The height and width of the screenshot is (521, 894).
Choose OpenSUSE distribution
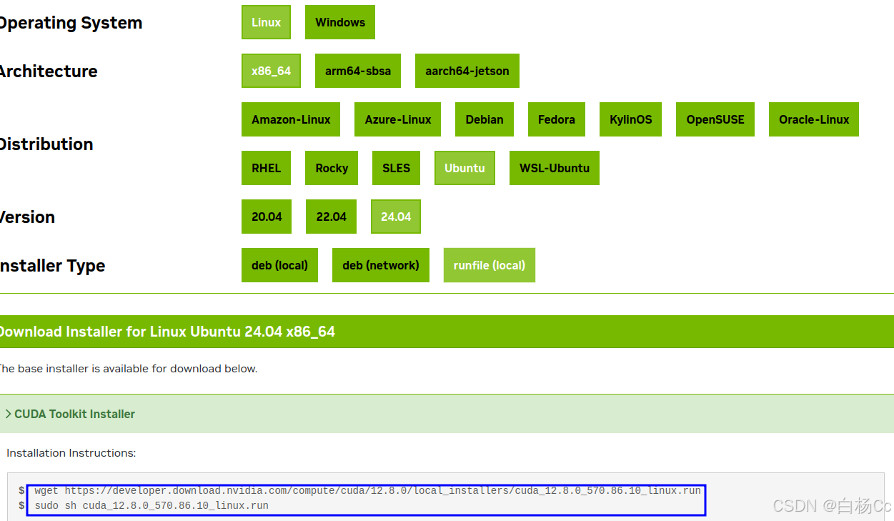715,119
